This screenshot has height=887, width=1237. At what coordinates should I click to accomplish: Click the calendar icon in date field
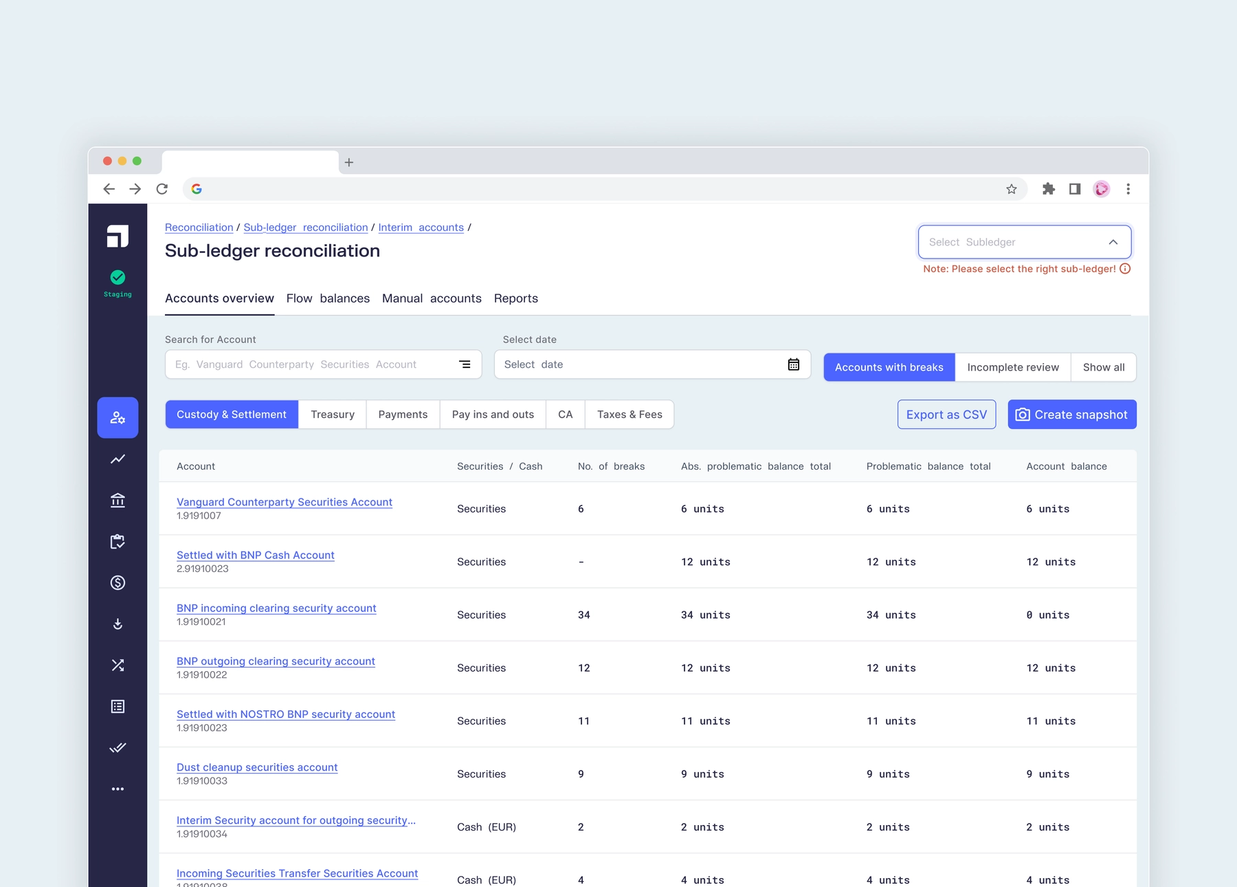794,364
